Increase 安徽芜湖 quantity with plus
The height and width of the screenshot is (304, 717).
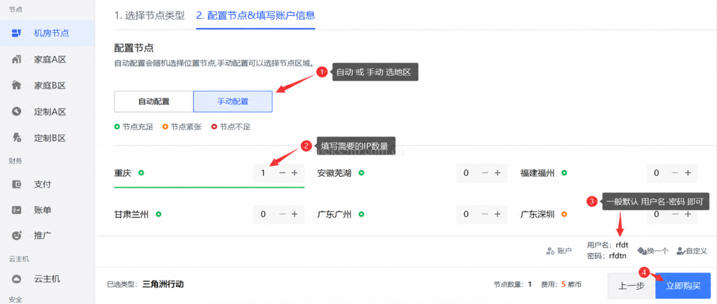pos(497,173)
